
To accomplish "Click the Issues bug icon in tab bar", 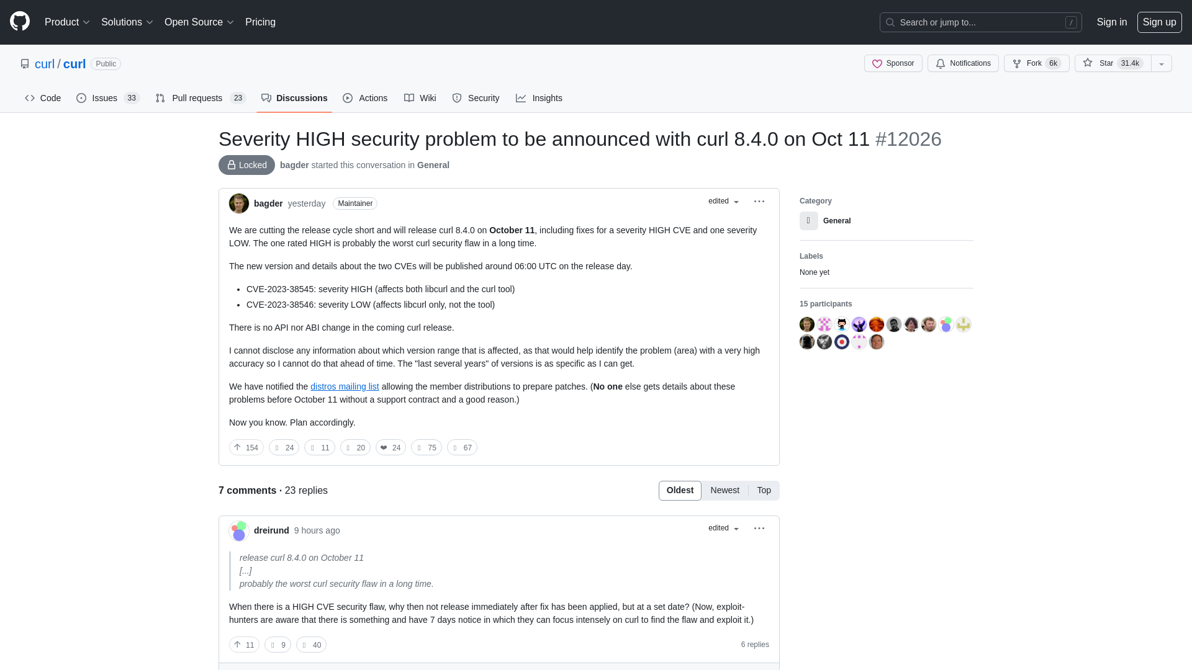I will click(x=82, y=98).
